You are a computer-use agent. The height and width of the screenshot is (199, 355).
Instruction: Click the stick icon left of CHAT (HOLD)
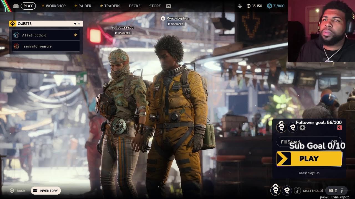pos(297,190)
